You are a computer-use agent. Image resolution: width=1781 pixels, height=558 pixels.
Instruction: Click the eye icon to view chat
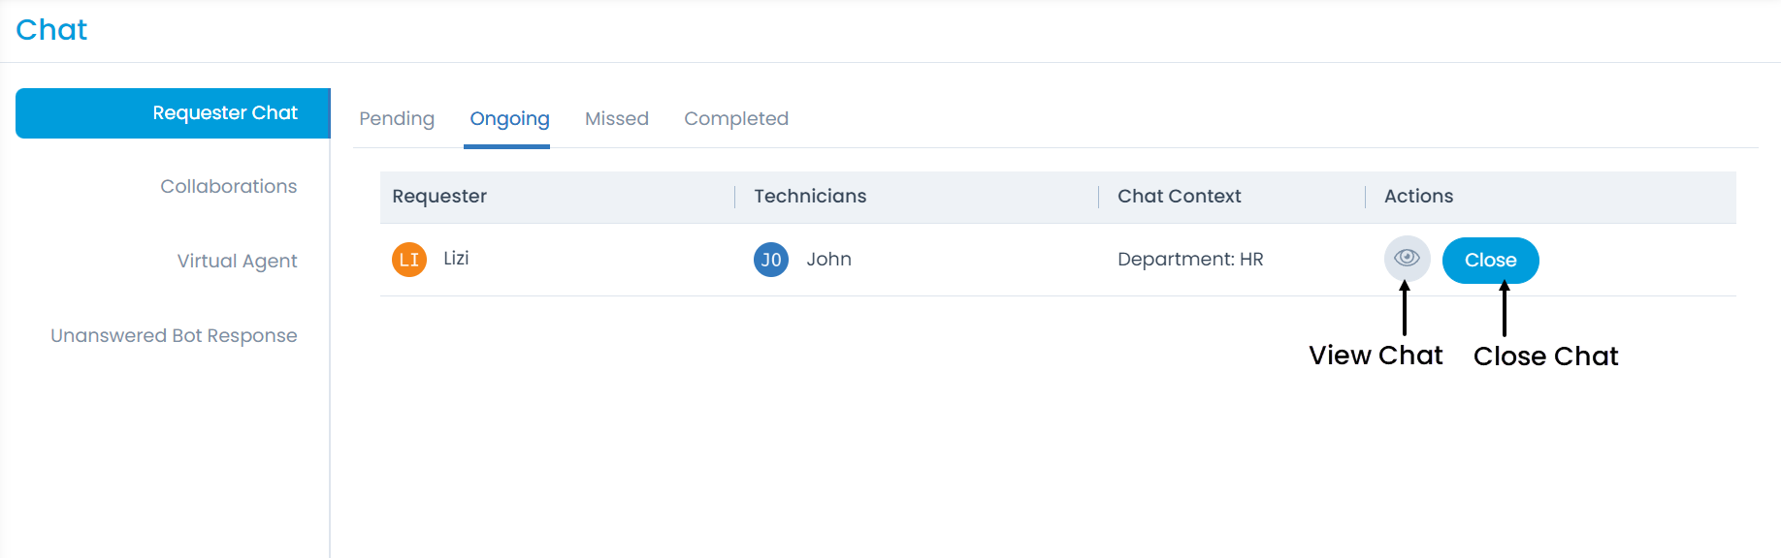tap(1407, 259)
